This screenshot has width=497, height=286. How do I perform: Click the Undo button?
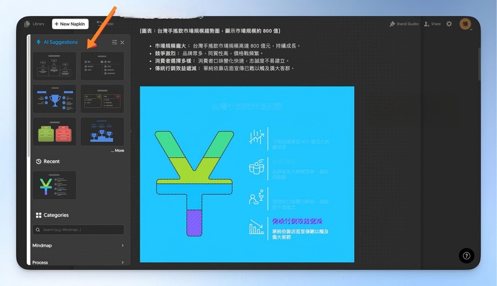(x=105, y=24)
